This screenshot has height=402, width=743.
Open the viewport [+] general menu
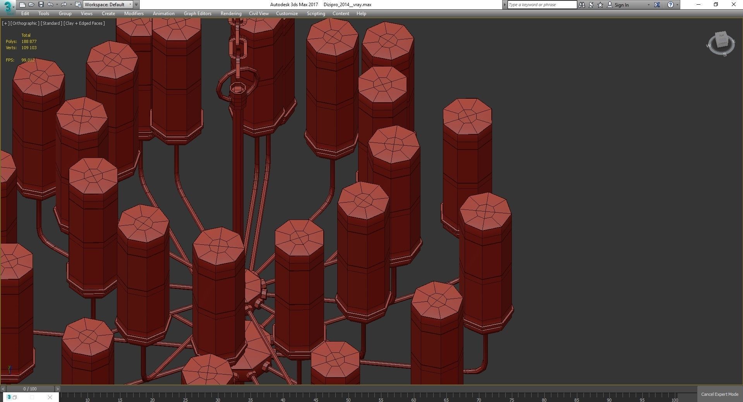click(x=5, y=23)
